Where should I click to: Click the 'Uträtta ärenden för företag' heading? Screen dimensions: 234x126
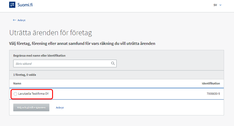point(51,33)
